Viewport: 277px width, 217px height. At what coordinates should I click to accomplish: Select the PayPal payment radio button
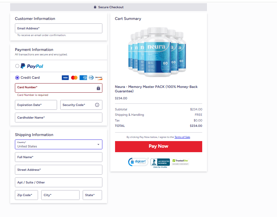[x=17, y=66]
